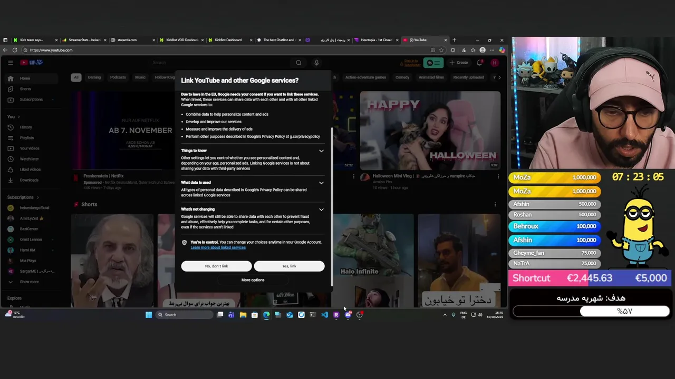Image resolution: width=675 pixels, height=379 pixels.
Task: Open the account avatar menu
Action: pos(494,63)
